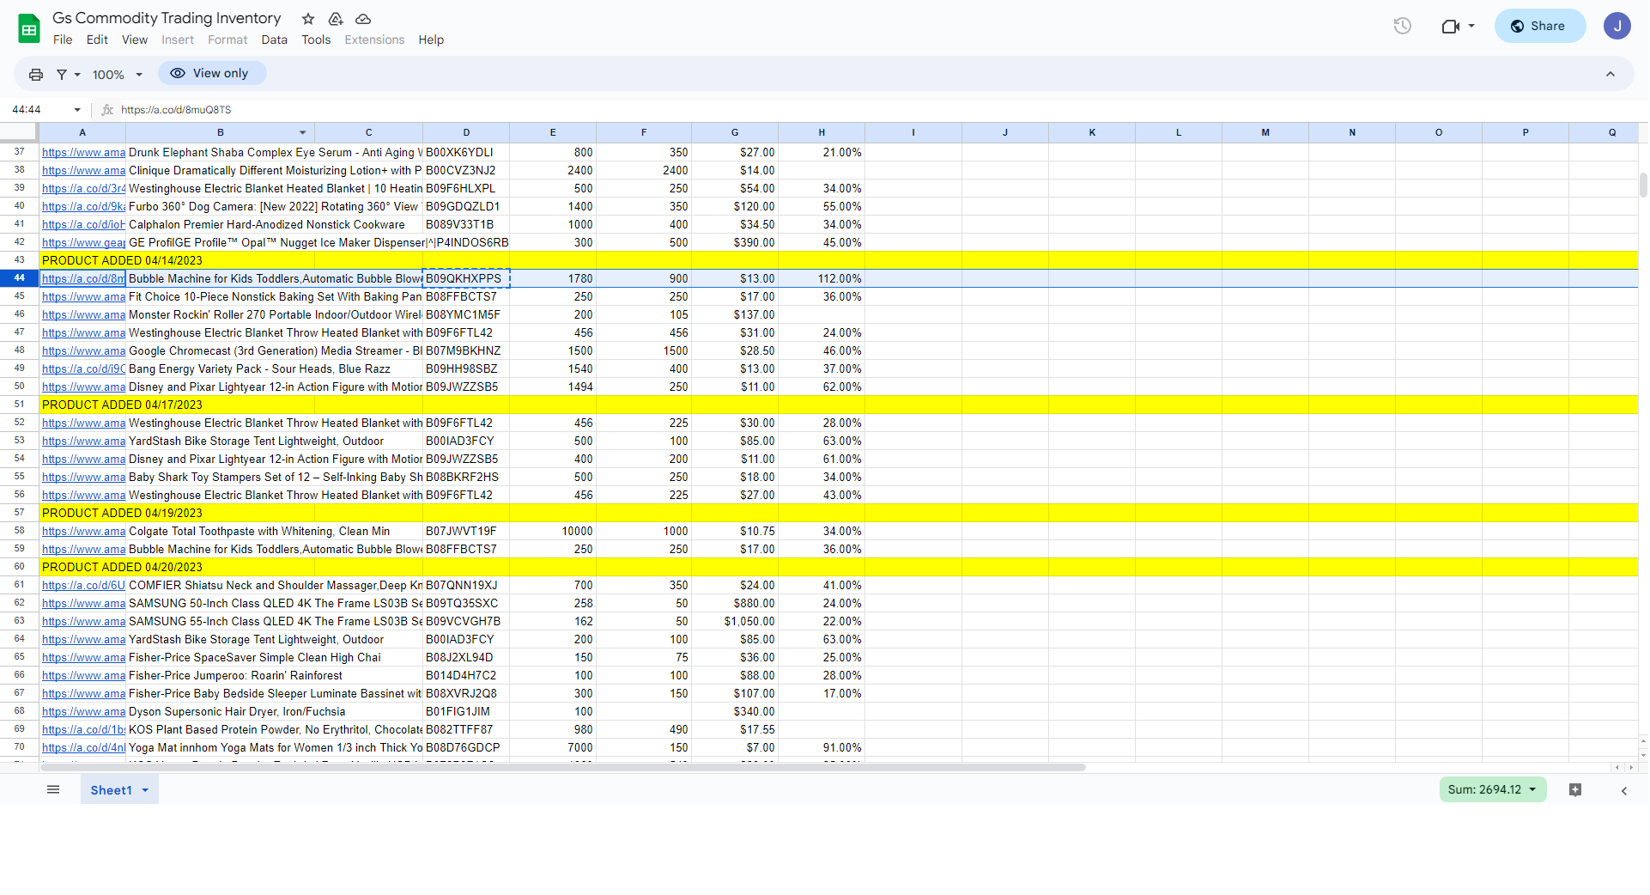Open the all sheets list icon
Image resolution: width=1650 pixels, height=895 pixels.
[53, 789]
